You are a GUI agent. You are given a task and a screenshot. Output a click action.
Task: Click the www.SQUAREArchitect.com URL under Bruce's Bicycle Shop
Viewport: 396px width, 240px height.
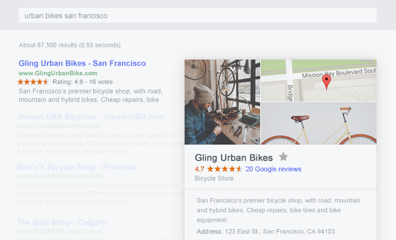59,176
